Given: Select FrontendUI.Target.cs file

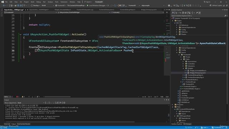Looking at the screenshot, I should (190, 86).
